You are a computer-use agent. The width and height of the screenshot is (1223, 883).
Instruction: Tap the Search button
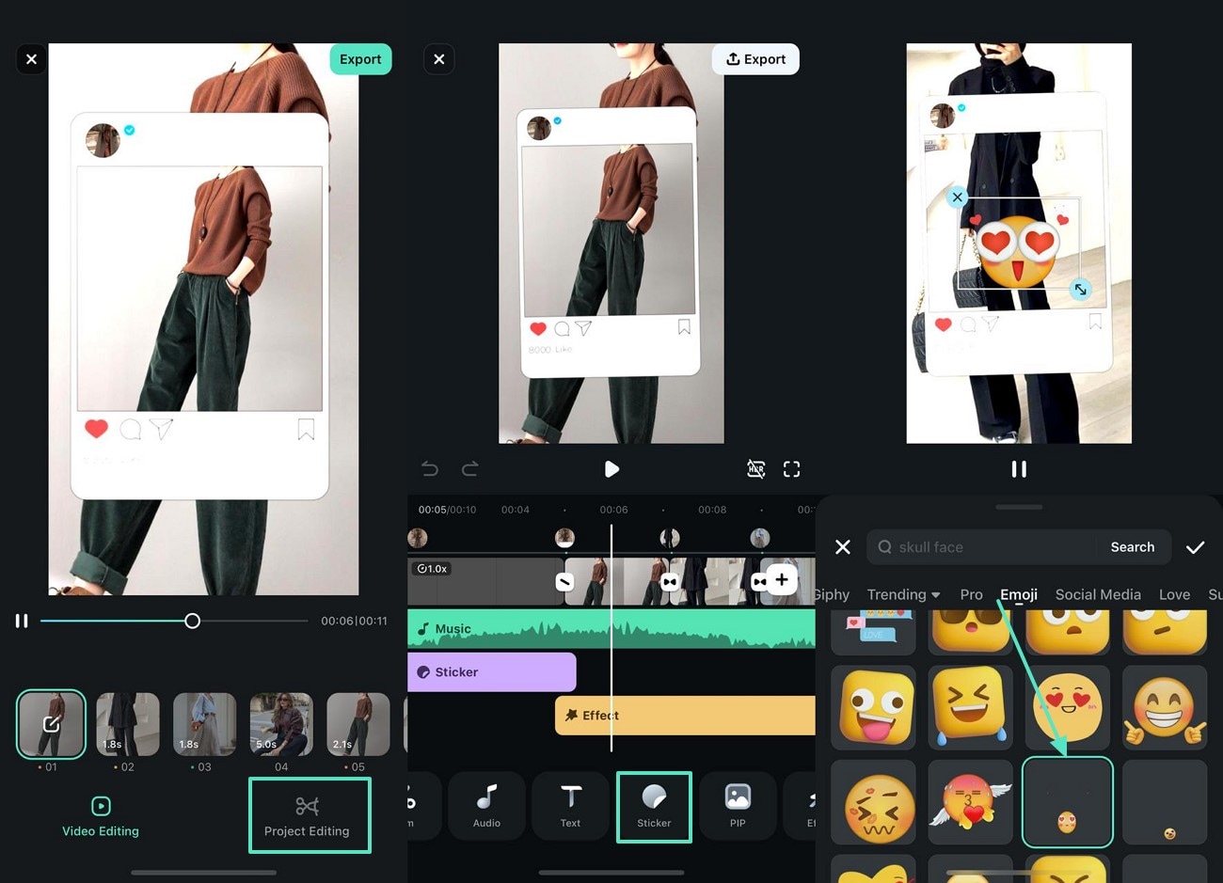(1133, 547)
